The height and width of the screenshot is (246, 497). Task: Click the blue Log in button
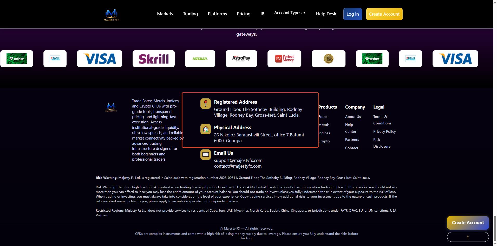coord(352,14)
